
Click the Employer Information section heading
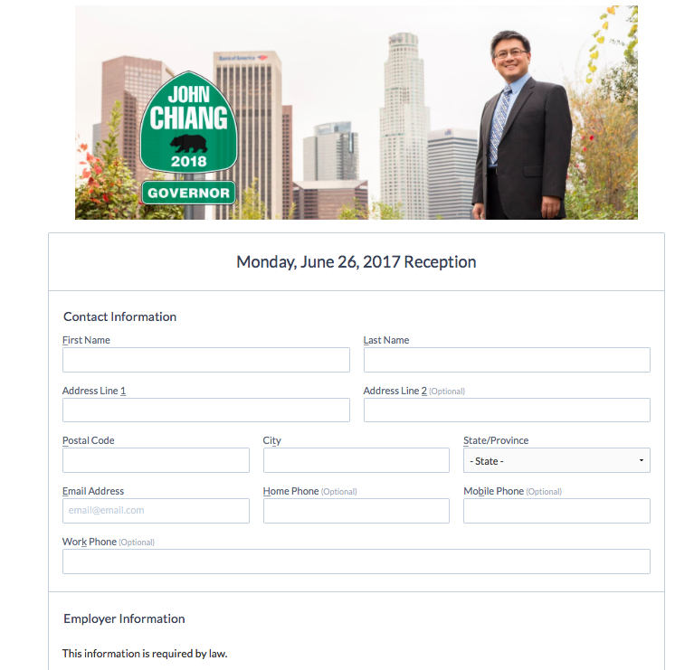click(124, 618)
